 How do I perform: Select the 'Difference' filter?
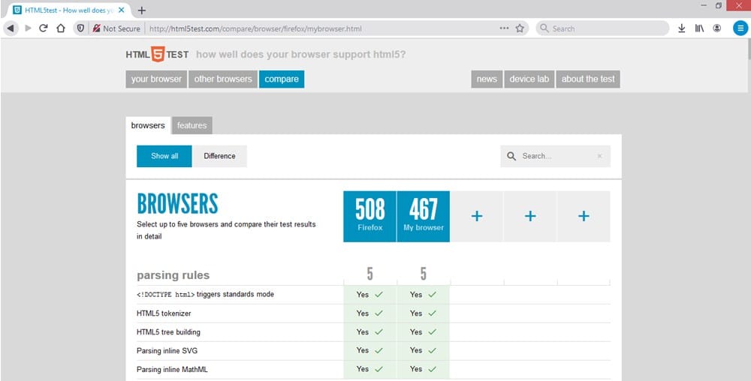[x=219, y=156]
